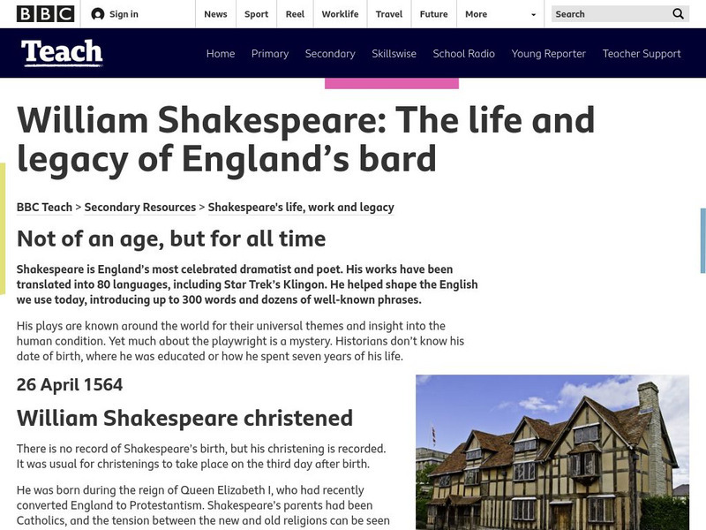Open the Sport section

pyautogui.click(x=256, y=14)
